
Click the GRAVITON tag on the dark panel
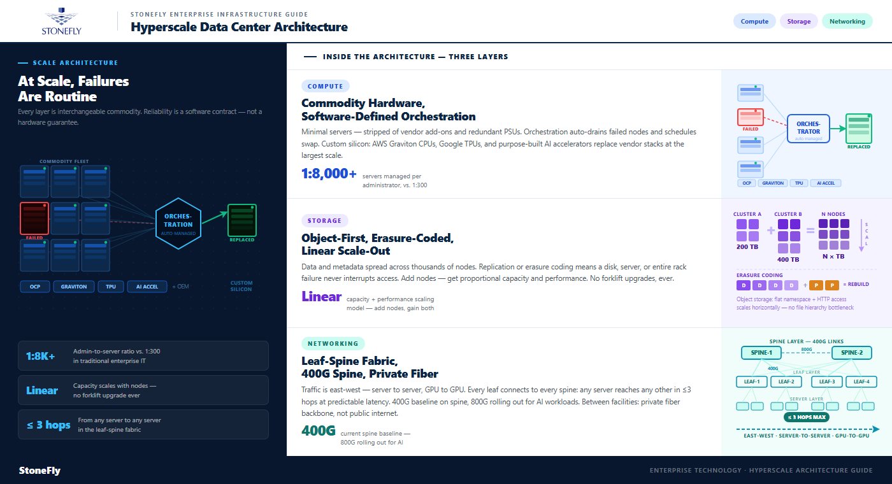74,286
